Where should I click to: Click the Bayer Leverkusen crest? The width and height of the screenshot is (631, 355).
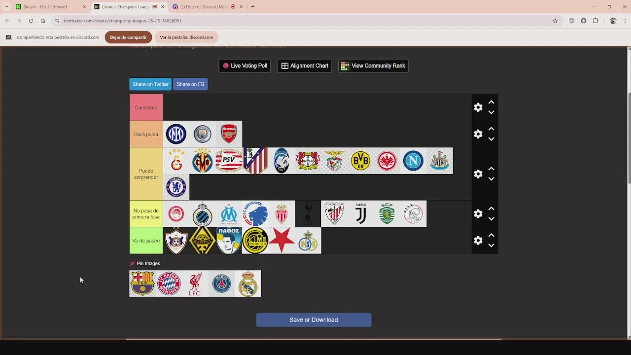click(308, 161)
